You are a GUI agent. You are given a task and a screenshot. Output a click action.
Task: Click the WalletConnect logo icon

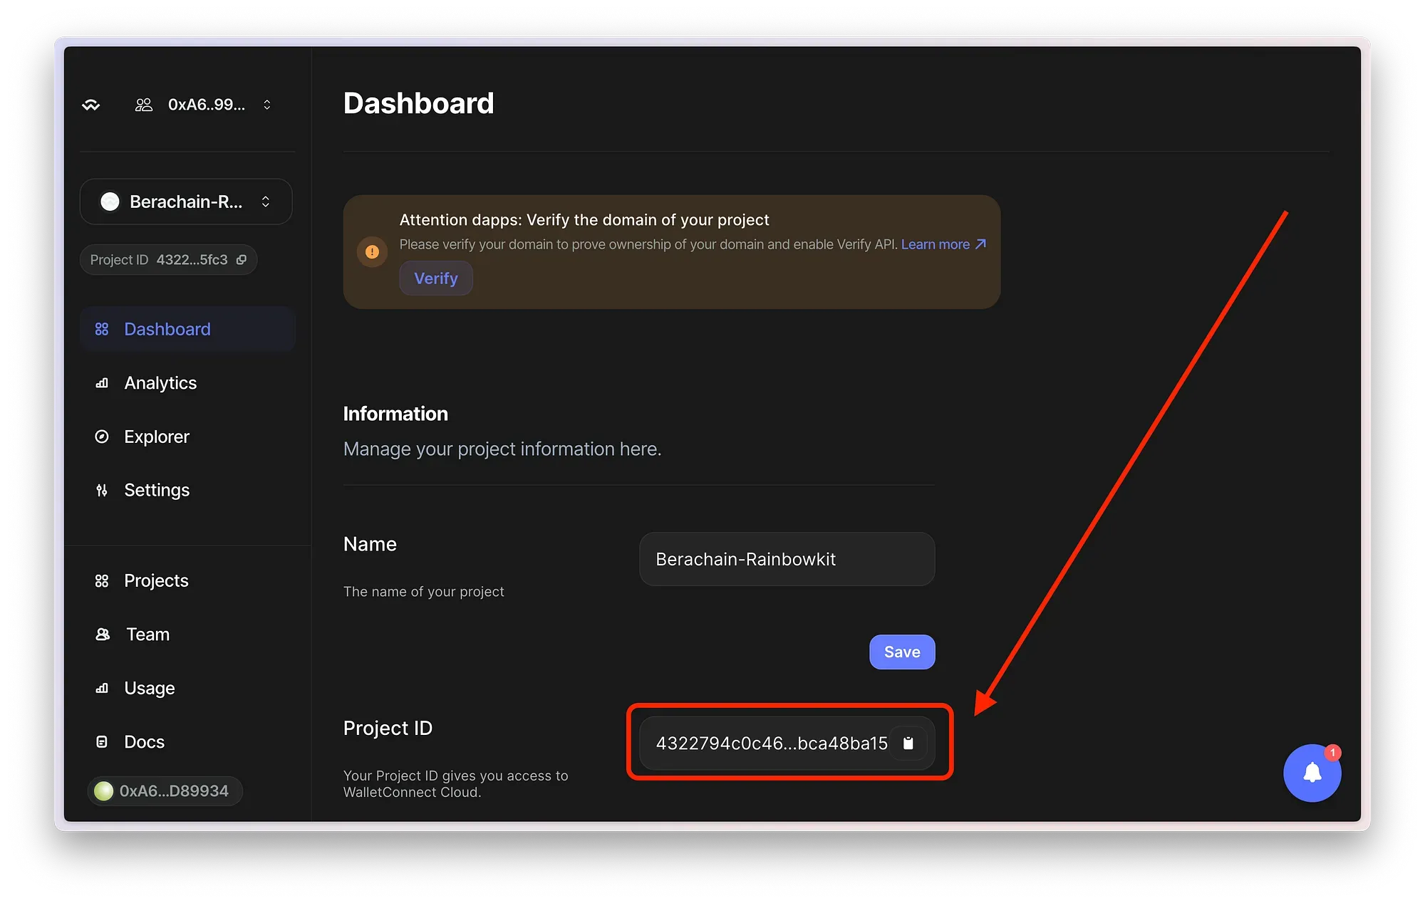[x=91, y=105]
